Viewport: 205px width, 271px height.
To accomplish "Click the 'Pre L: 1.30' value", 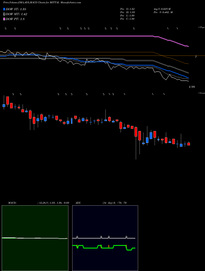I will pyautogui.click(x=128, y=16).
